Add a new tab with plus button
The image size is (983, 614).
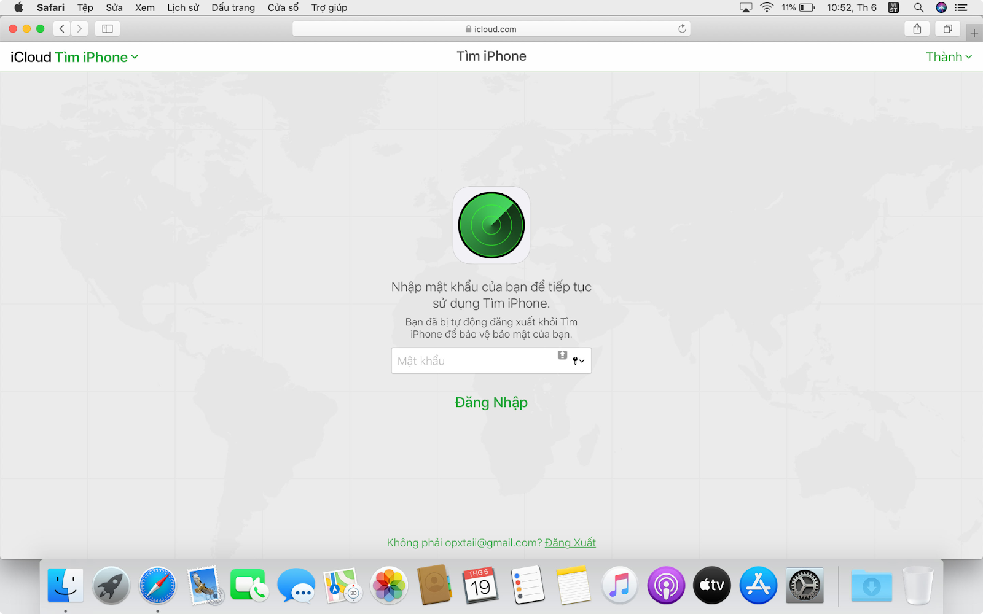click(974, 33)
